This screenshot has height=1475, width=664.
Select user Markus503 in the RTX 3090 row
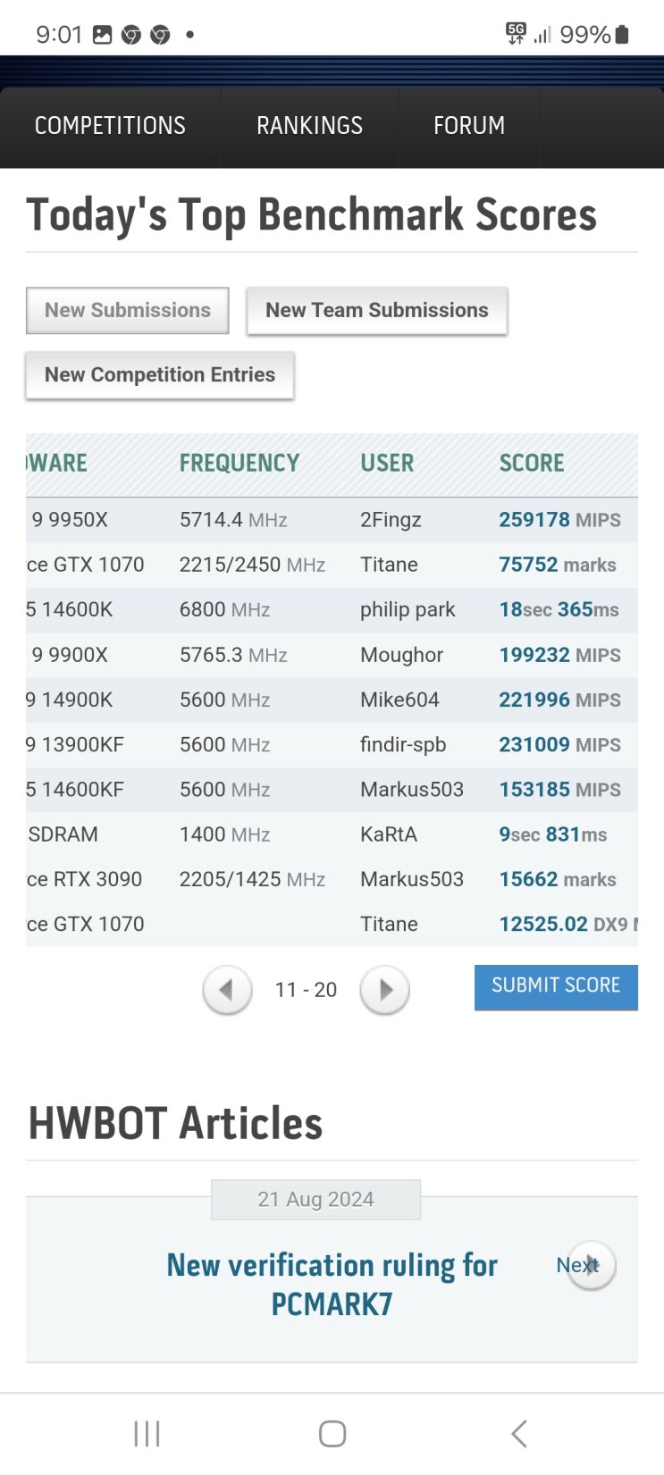point(412,879)
